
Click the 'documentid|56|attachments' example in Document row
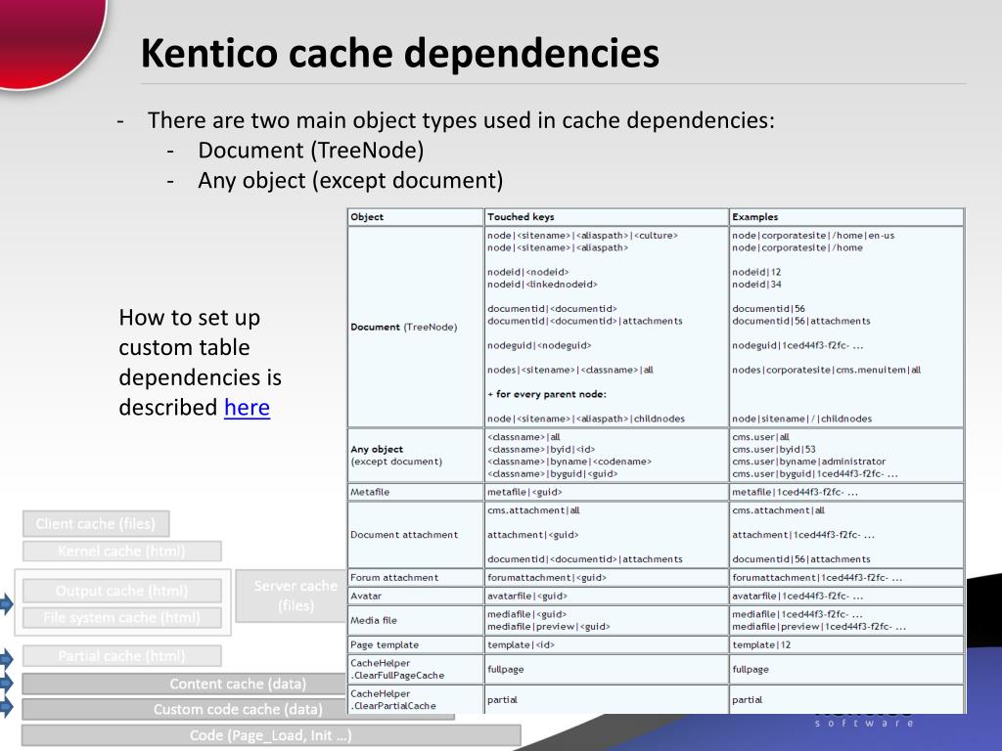[x=800, y=321]
